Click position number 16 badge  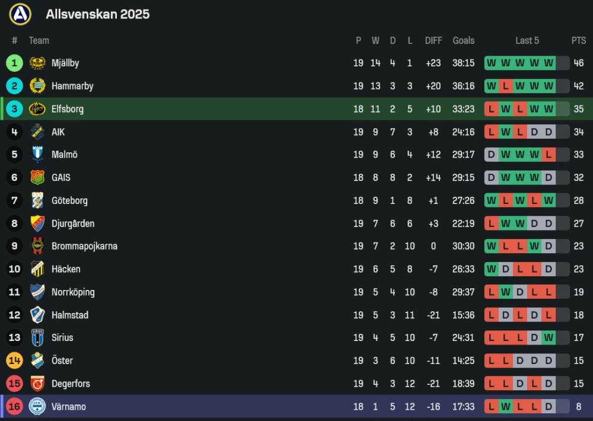15,406
